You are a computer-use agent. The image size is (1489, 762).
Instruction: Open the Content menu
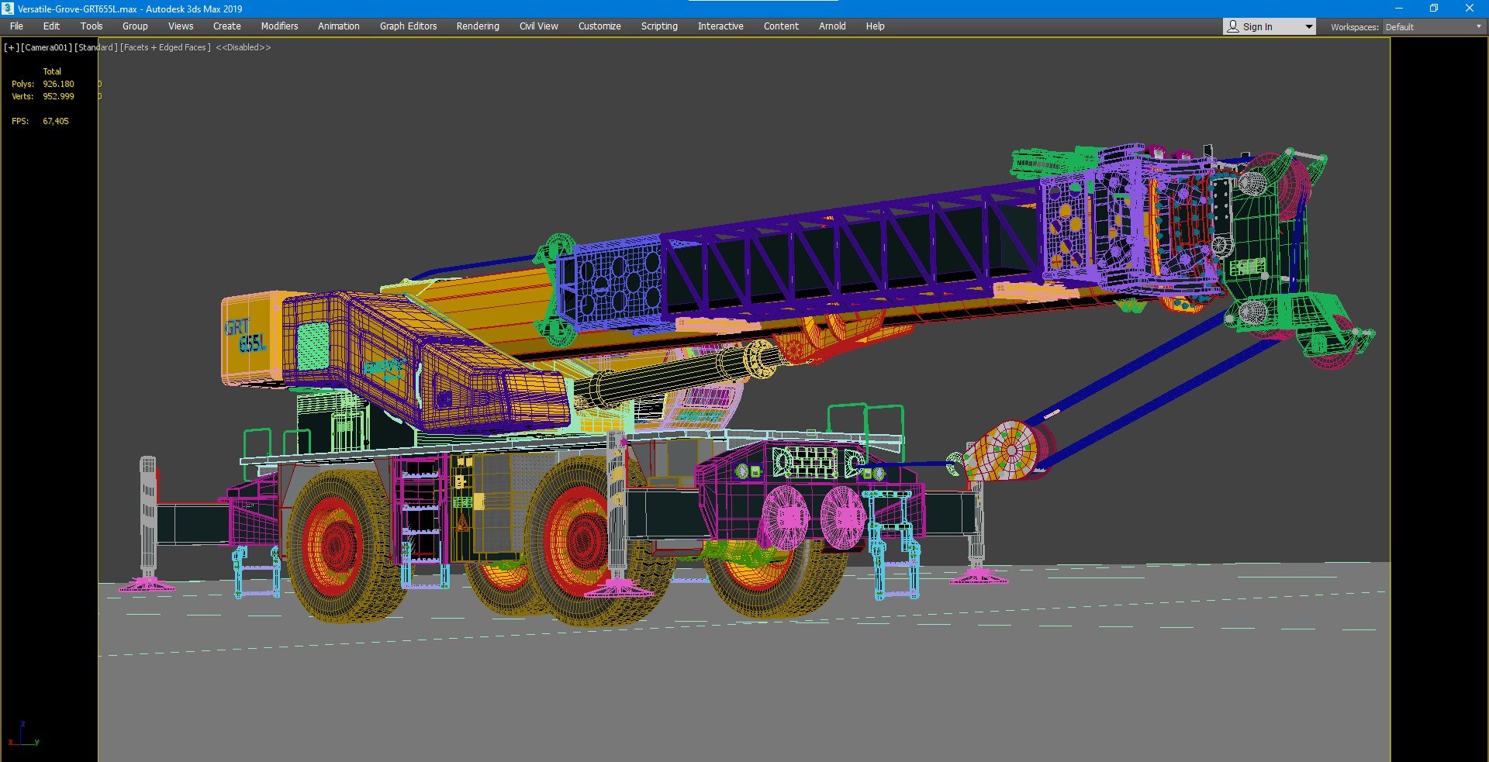[781, 26]
